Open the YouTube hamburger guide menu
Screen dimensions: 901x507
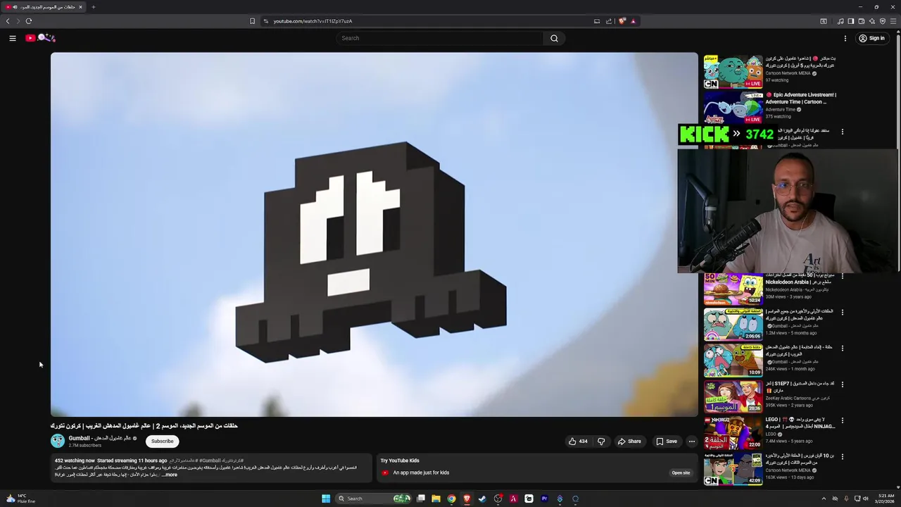click(x=13, y=38)
